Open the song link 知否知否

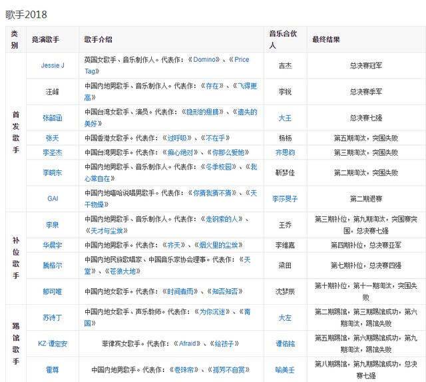pos(225,291)
